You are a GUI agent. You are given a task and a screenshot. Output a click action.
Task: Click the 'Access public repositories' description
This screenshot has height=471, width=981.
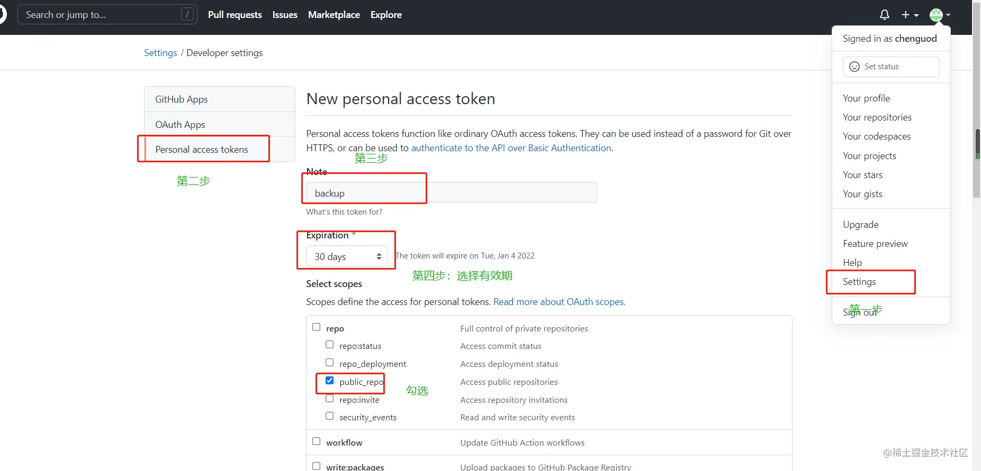point(509,382)
